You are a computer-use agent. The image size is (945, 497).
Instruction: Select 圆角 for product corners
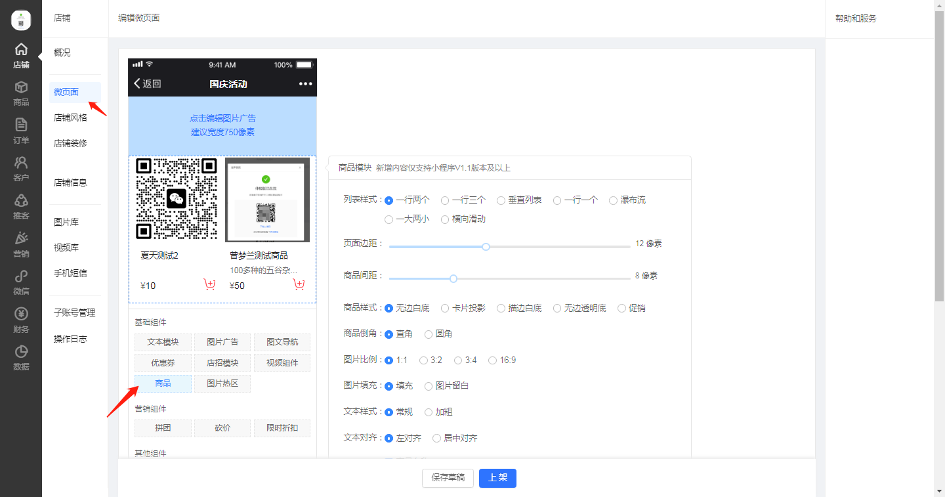point(429,334)
